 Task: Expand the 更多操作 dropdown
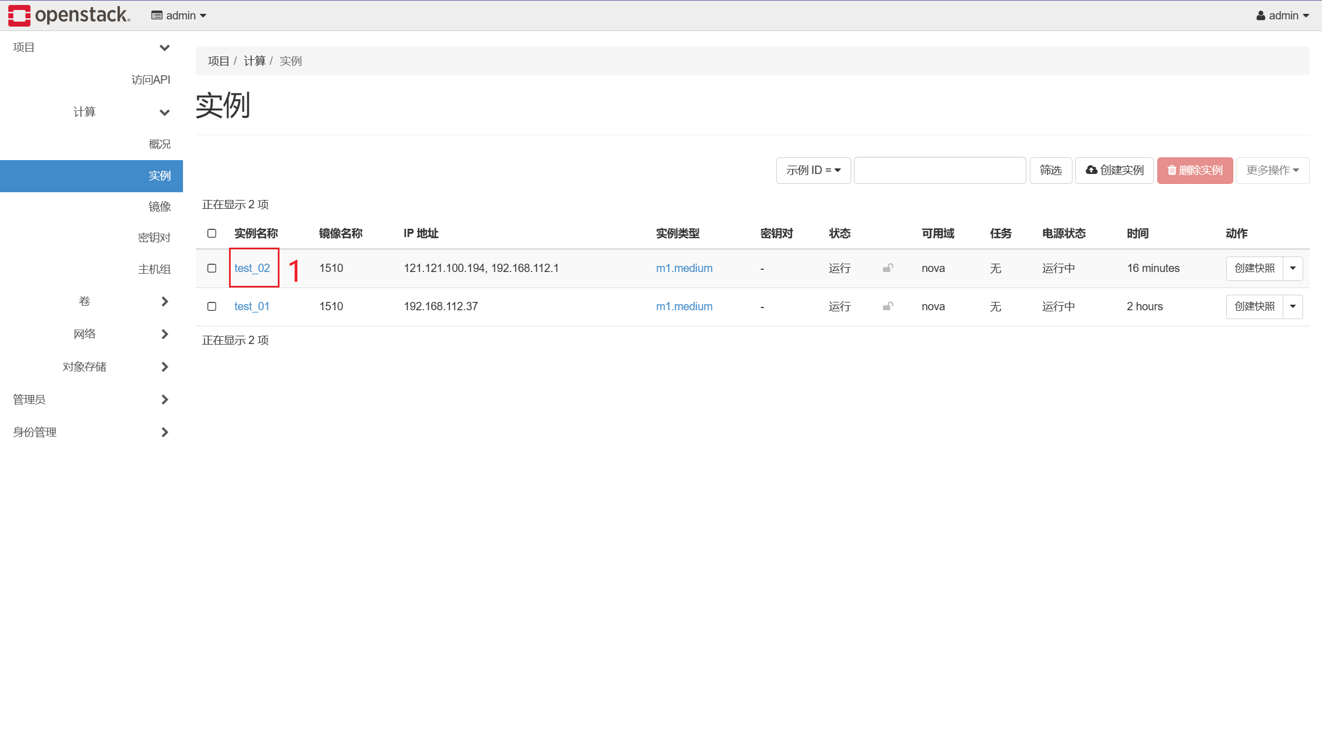point(1272,170)
